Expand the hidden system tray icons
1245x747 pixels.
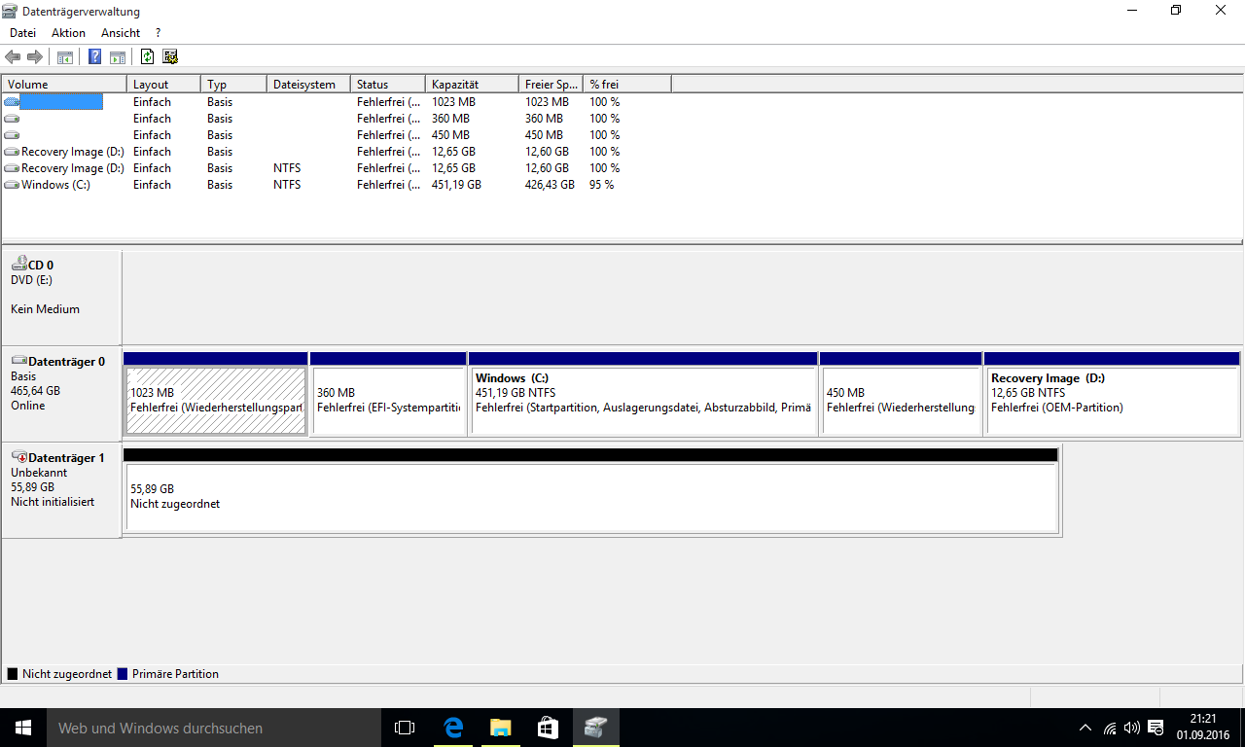(x=1085, y=728)
